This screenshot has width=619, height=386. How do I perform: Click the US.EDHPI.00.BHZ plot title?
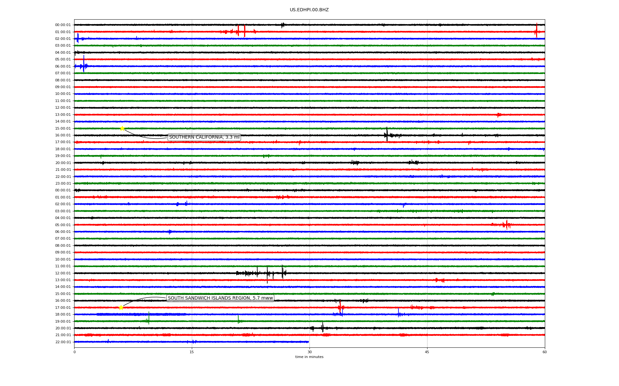(309, 10)
